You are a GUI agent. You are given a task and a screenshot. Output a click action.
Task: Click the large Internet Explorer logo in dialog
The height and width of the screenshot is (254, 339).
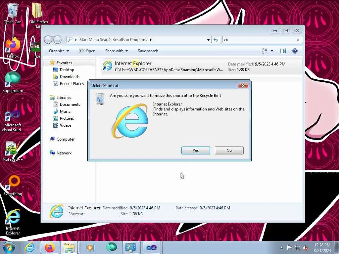130,121
